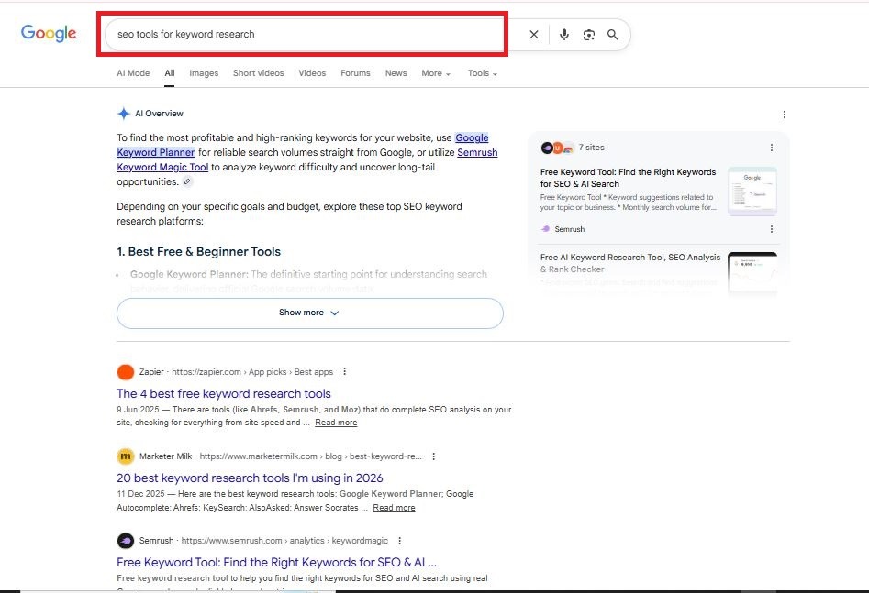This screenshot has width=869, height=593.
Task: Select the All tab
Action: point(170,73)
